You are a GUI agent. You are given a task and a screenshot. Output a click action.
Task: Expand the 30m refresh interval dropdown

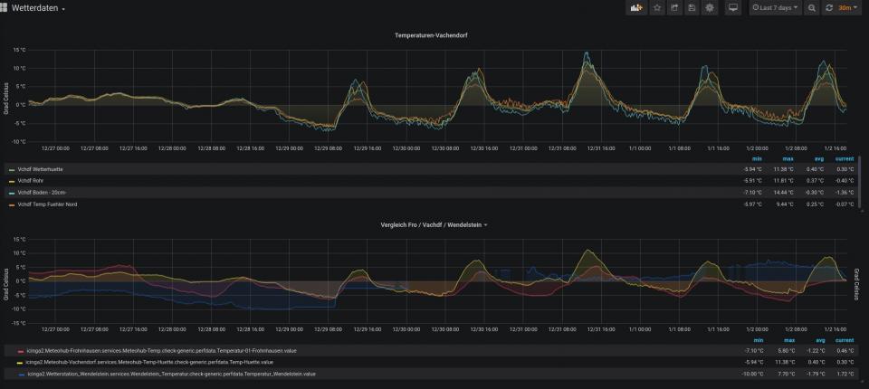848,8
